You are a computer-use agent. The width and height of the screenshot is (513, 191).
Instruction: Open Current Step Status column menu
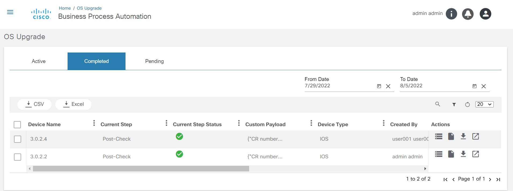tap(239, 123)
